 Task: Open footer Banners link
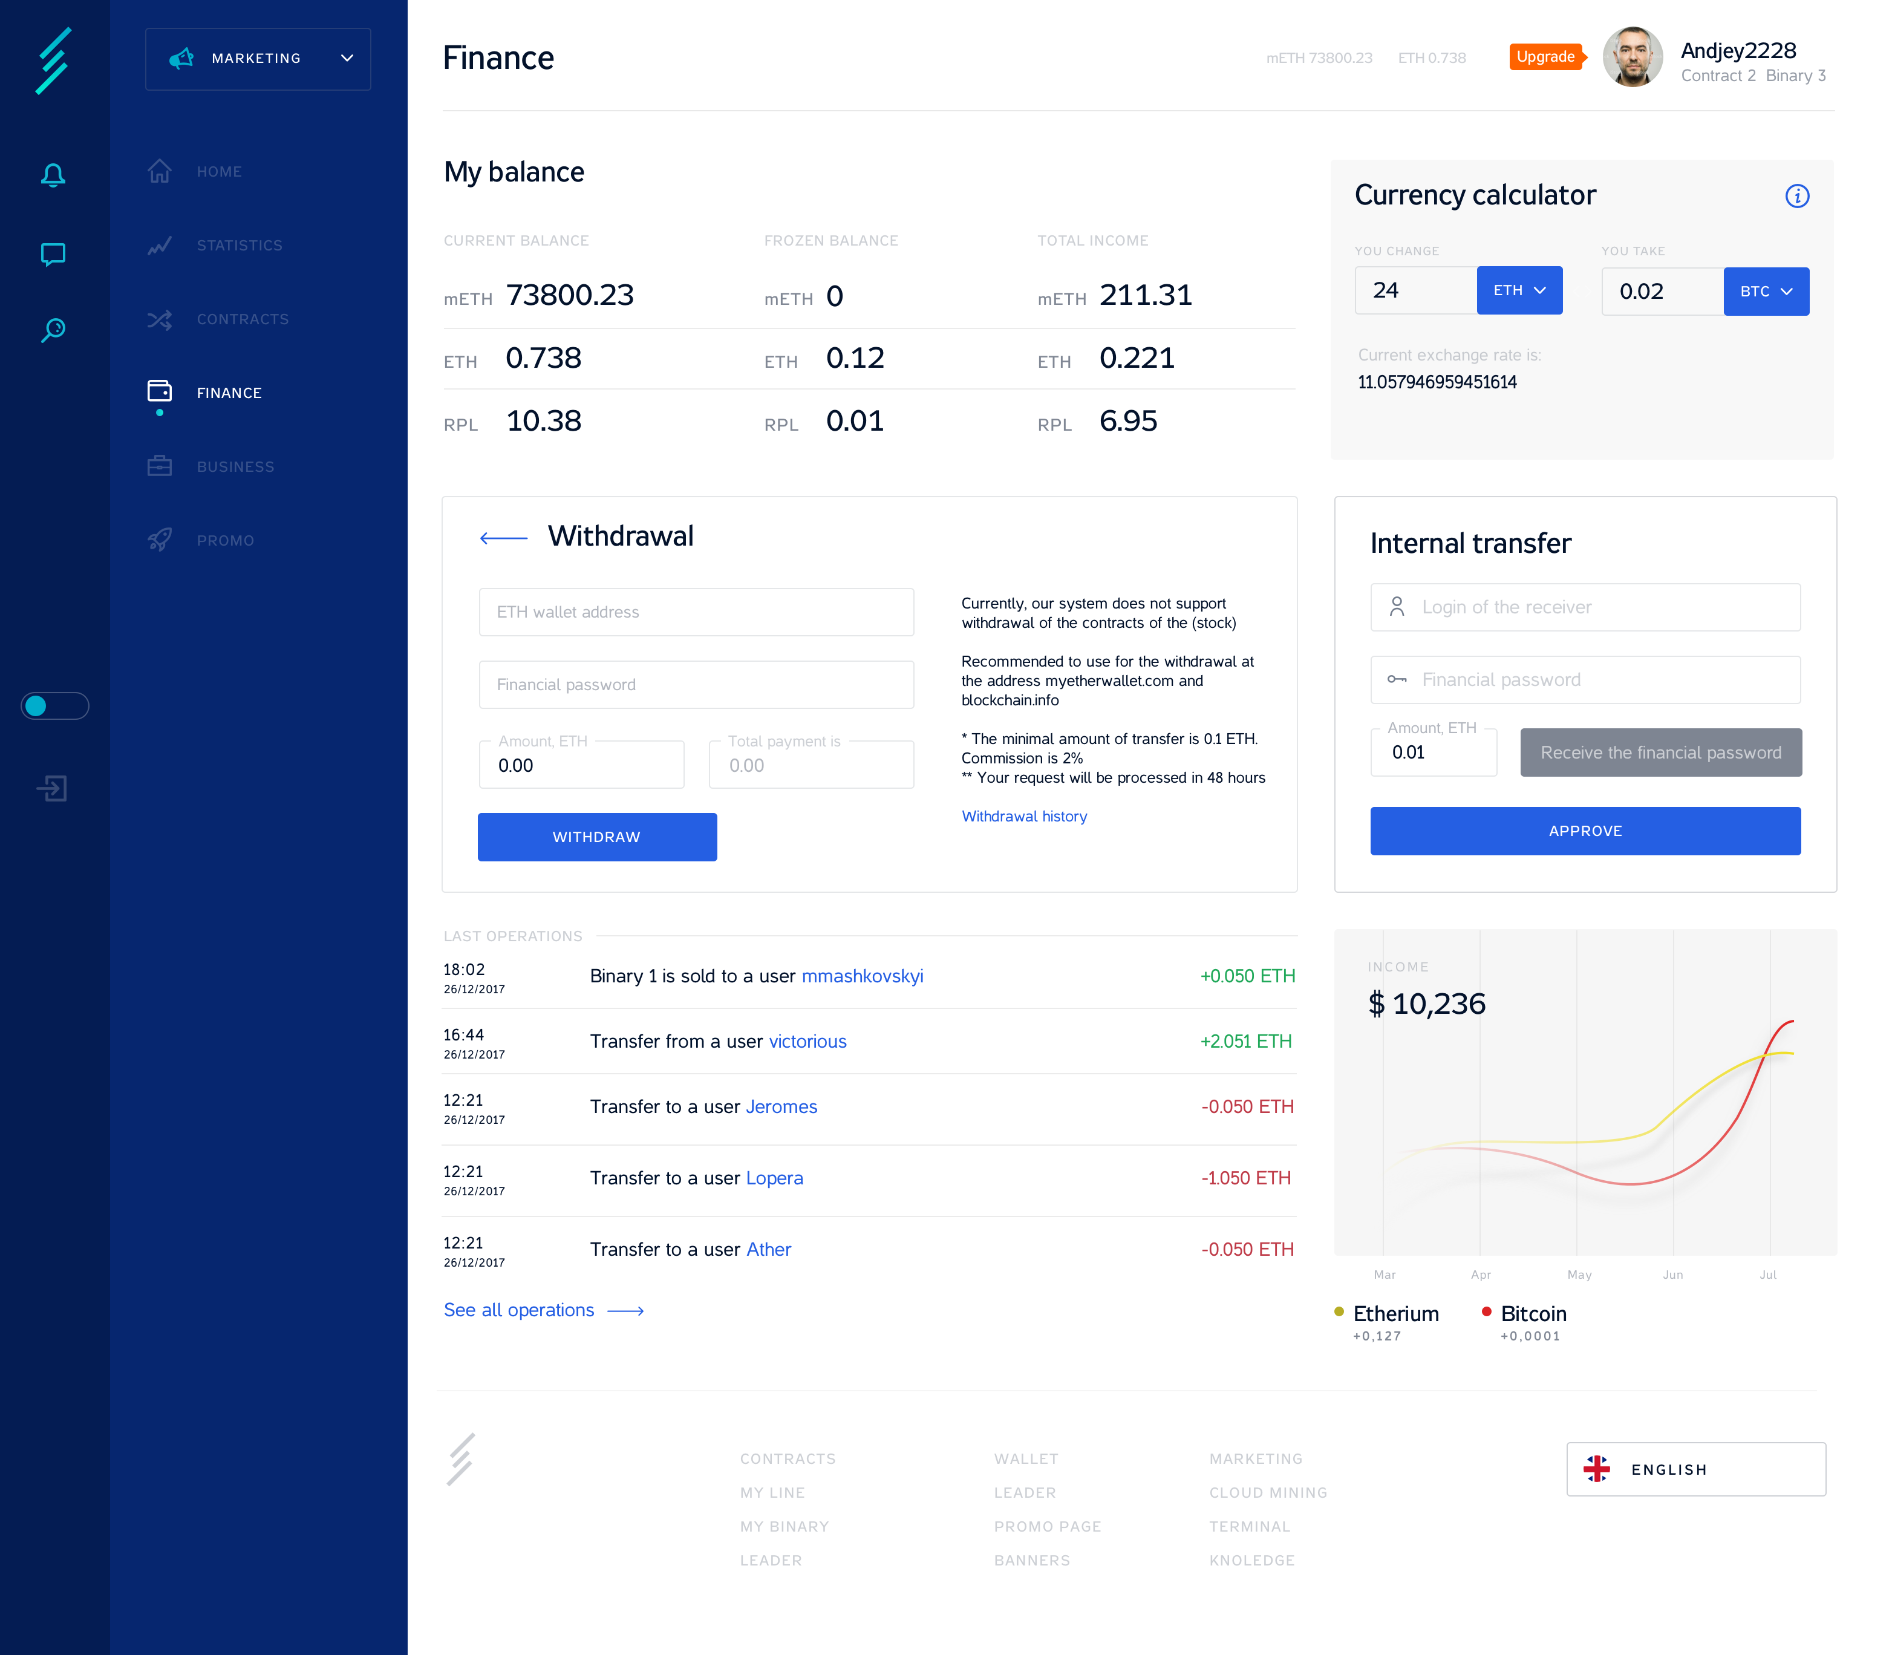click(1031, 1561)
